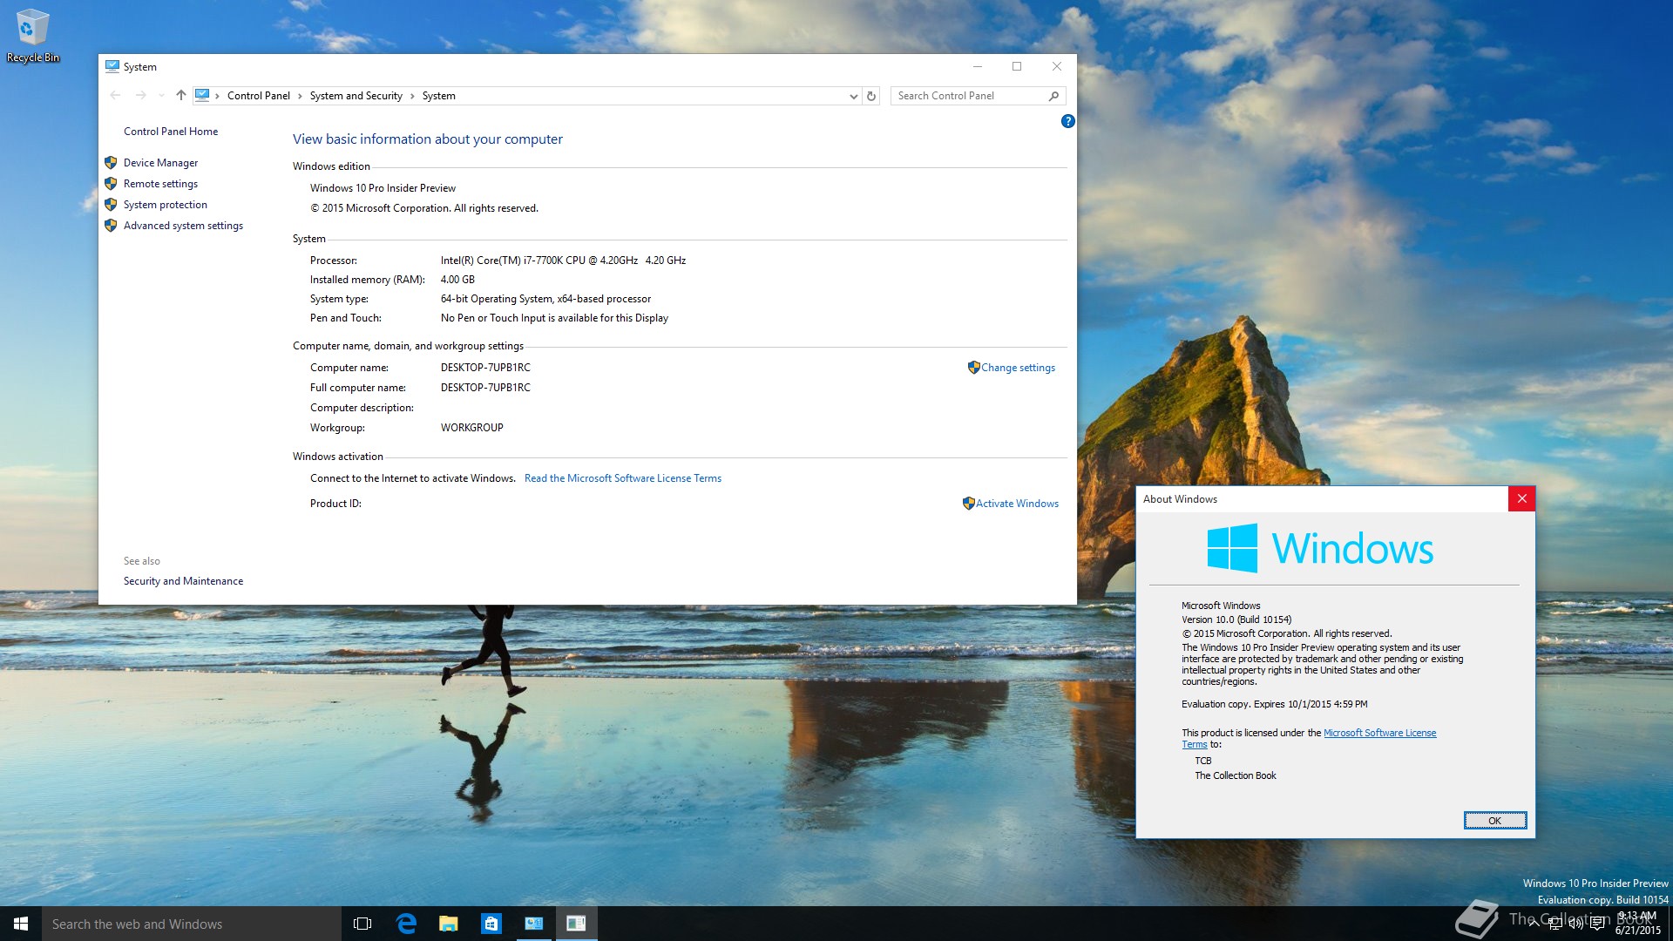The image size is (1673, 941).
Task: Open the Store from the taskbar
Action: click(x=491, y=924)
